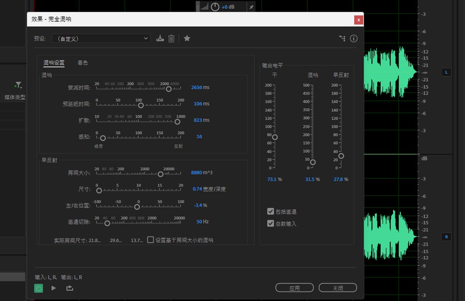Click the 高通切除 slider handle

tap(107, 223)
